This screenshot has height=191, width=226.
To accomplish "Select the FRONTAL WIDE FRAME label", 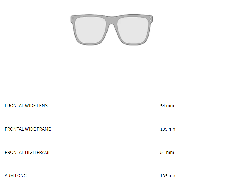I will [x=28, y=129].
